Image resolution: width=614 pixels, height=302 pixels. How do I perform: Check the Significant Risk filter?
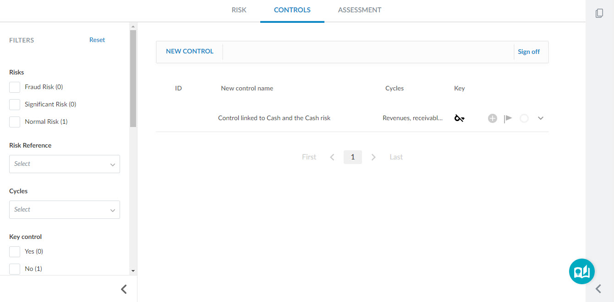coord(15,104)
